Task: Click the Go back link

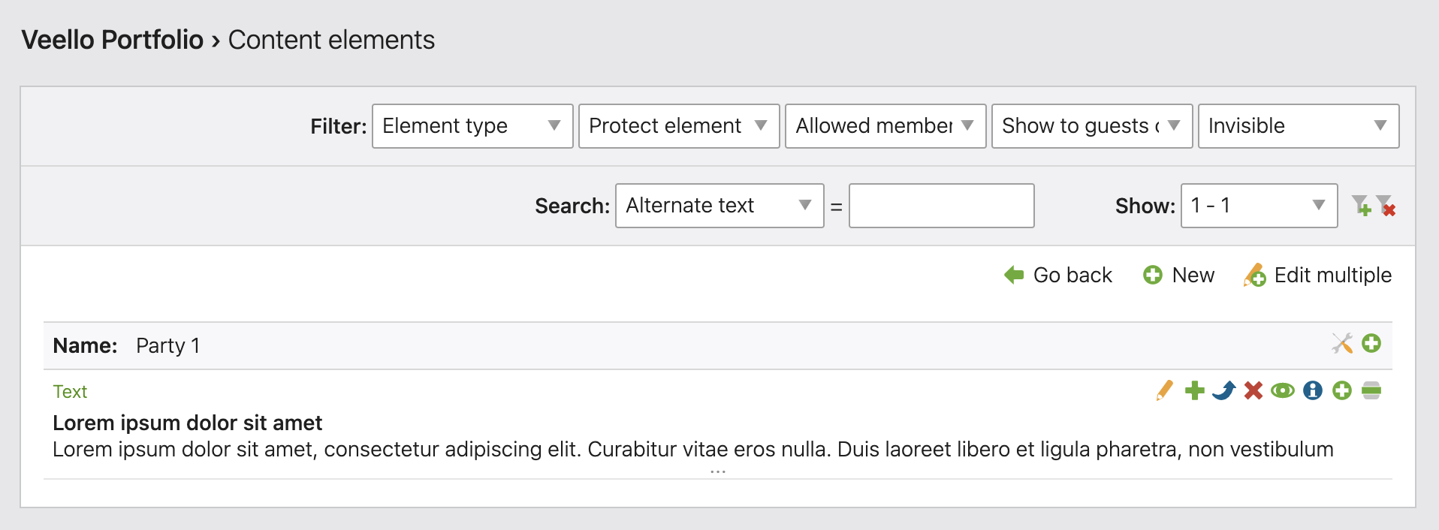Action: pos(1058,276)
